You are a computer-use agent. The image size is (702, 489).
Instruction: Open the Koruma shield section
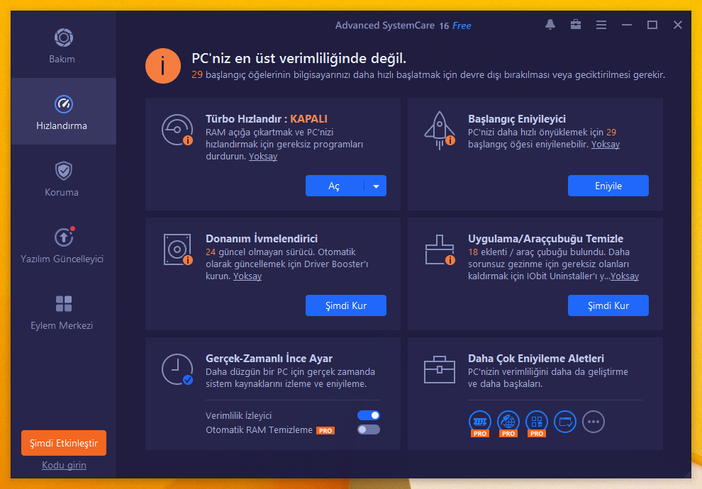(64, 178)
